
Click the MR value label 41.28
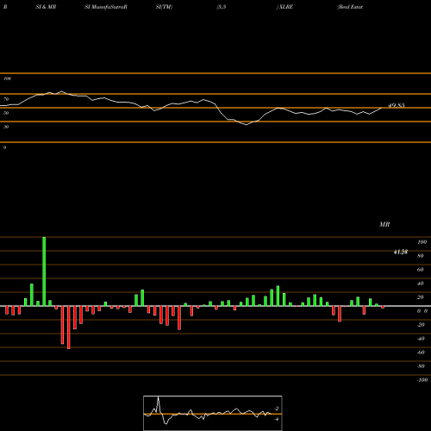pos(401,252)
